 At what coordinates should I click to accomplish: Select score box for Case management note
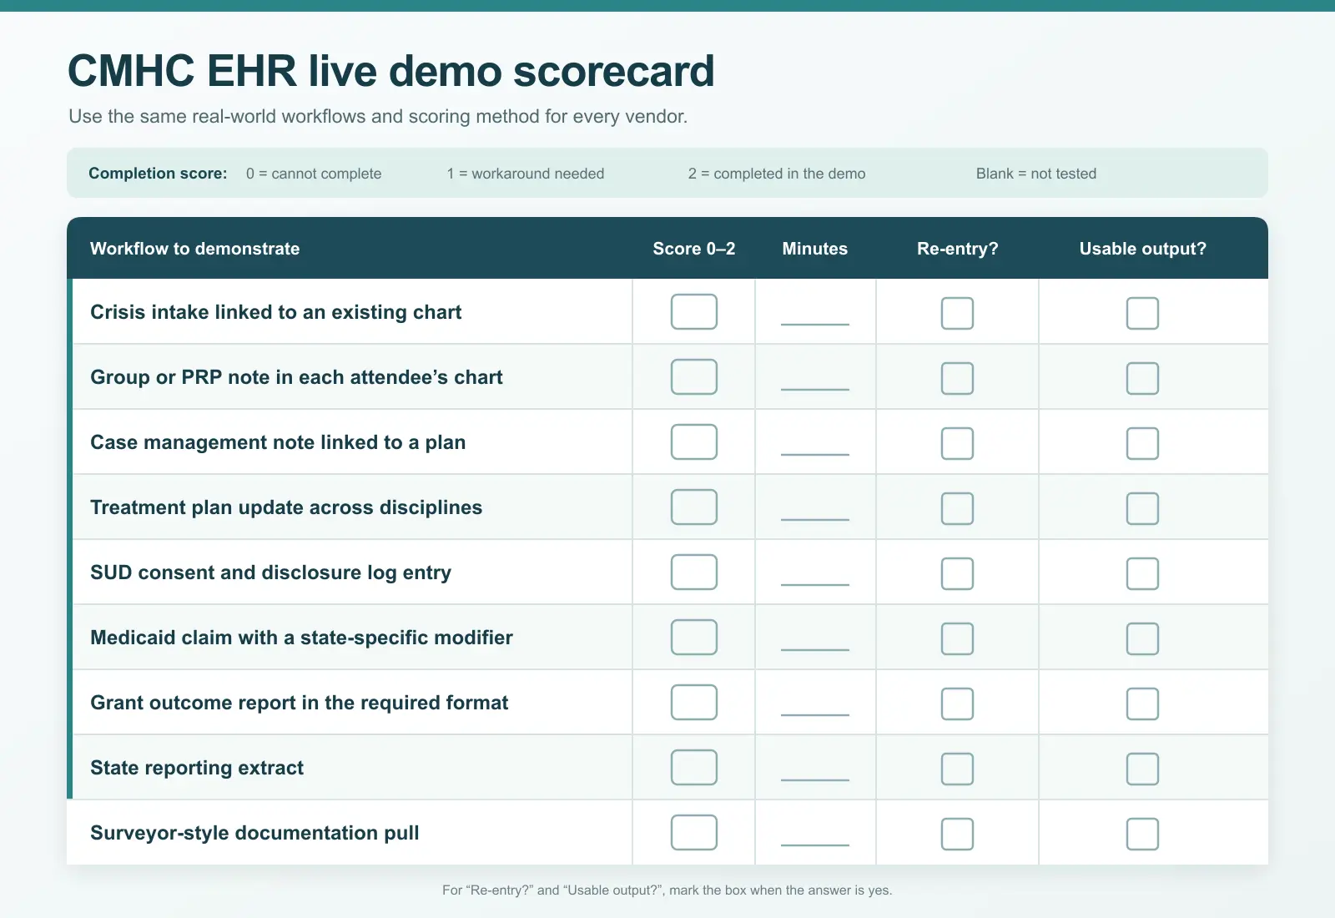pos(694,441)
